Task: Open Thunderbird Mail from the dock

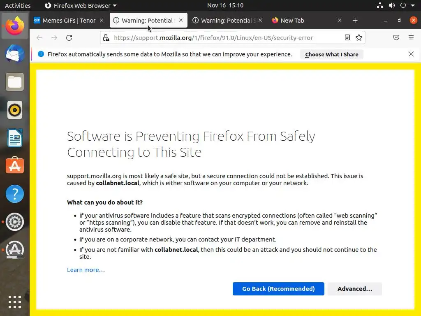Action: [15, 54]
